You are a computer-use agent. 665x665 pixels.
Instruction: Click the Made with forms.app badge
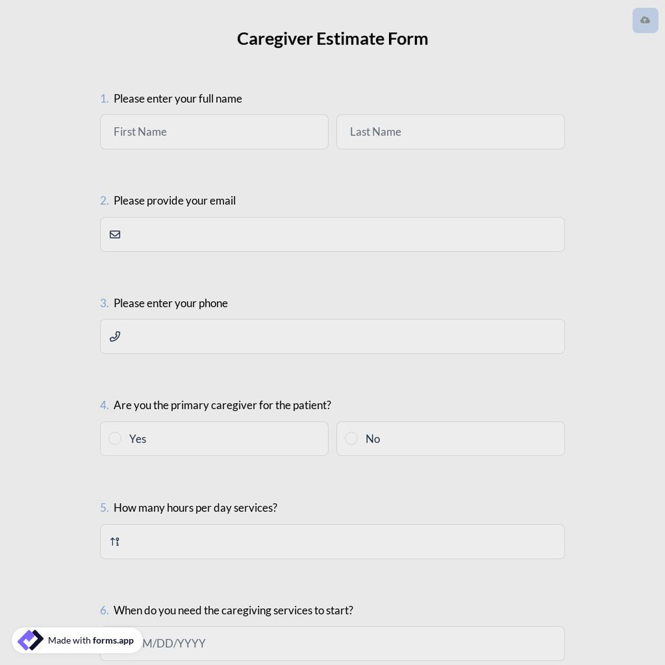[77, 640]
